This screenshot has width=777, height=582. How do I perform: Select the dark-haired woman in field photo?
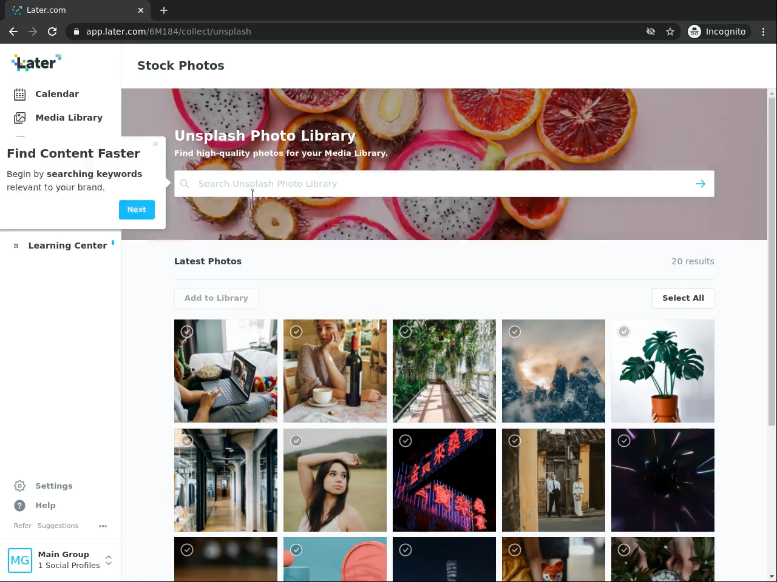point(296,441)
